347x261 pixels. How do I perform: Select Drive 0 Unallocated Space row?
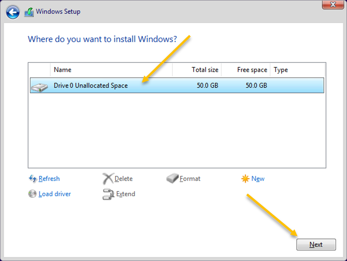(x=177, y=85)
